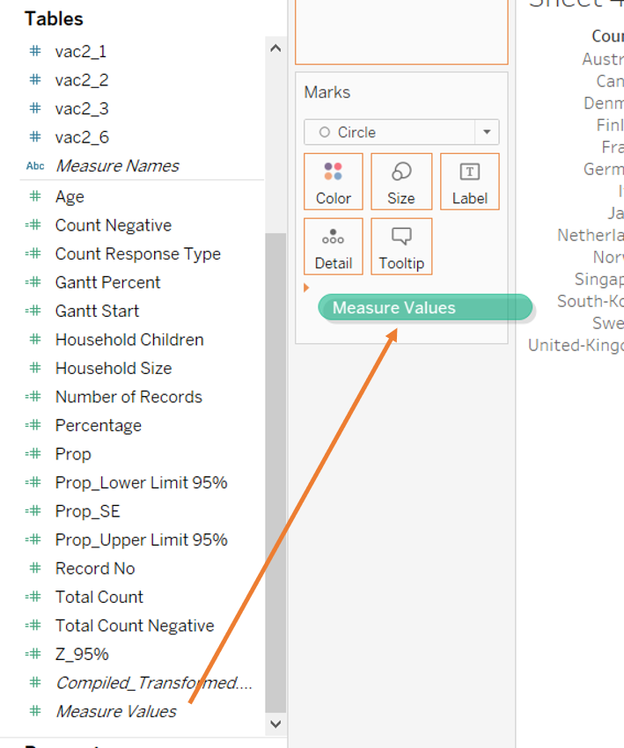
Task: Click the calculated-field icon beside Percentage
Action: (x=33, y=425)
